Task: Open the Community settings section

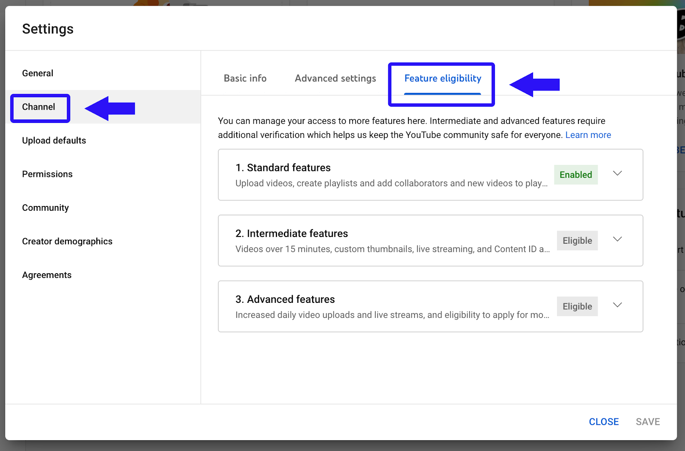Action: 45,207
